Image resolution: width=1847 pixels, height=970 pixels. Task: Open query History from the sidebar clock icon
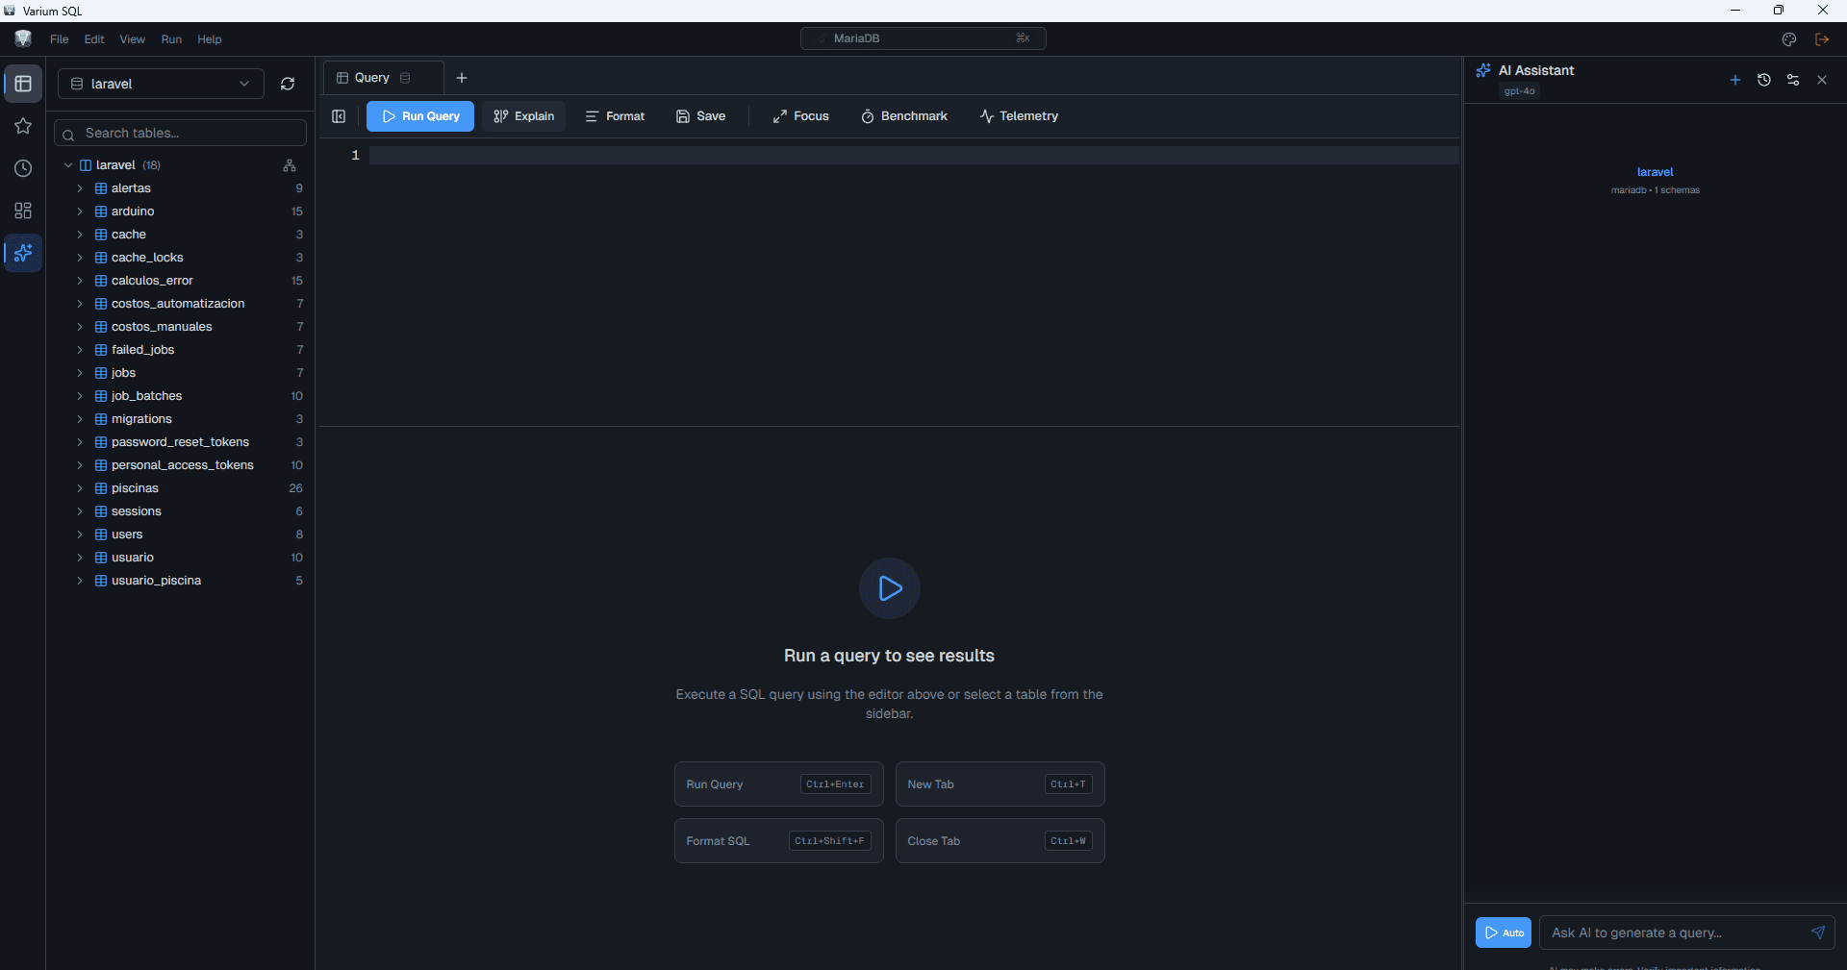pos(22,168)
